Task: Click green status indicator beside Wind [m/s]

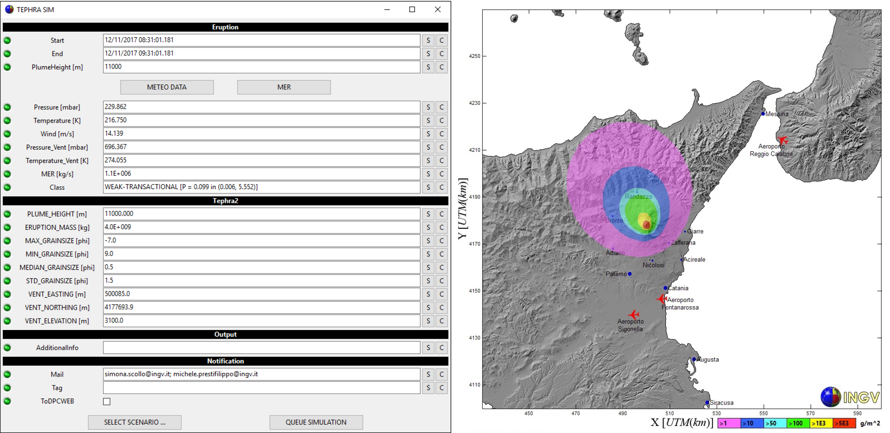Action: [x=7, y=134]
